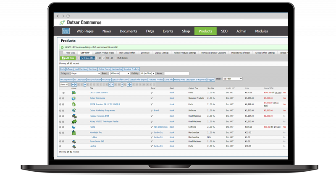Open the News menu
This screenshot has height=175, width=336.
click(x=107, y=31)
